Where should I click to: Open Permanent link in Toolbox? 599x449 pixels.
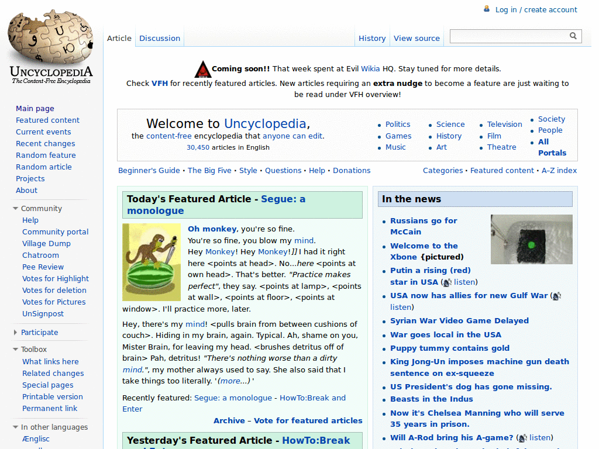tap(50, 409)
